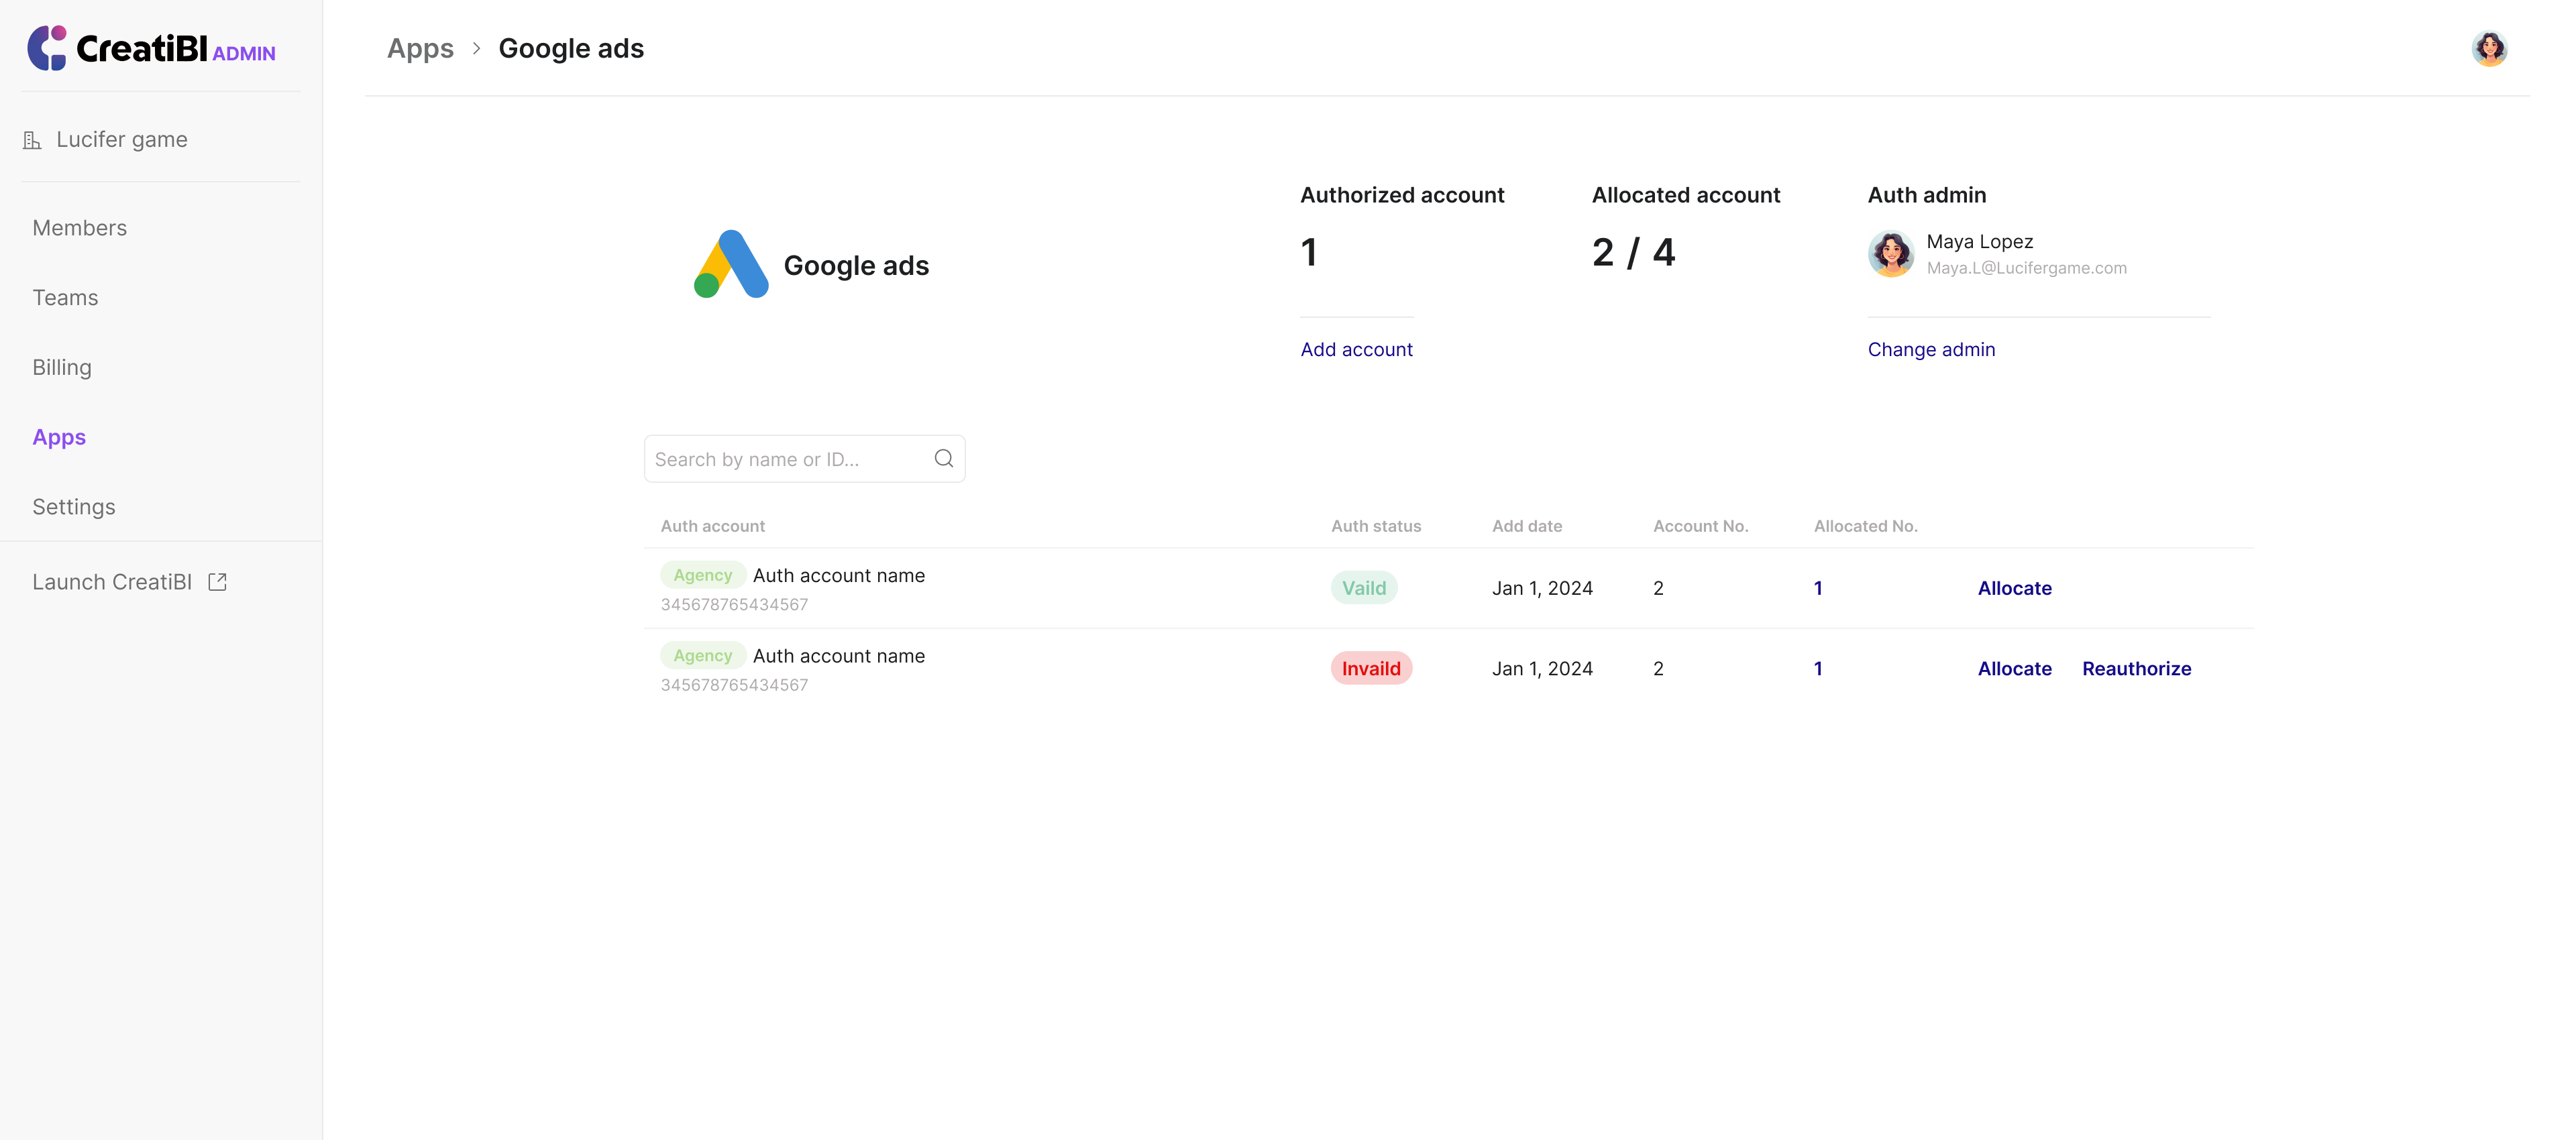Open the Members menu item

(x=79, y=228)
